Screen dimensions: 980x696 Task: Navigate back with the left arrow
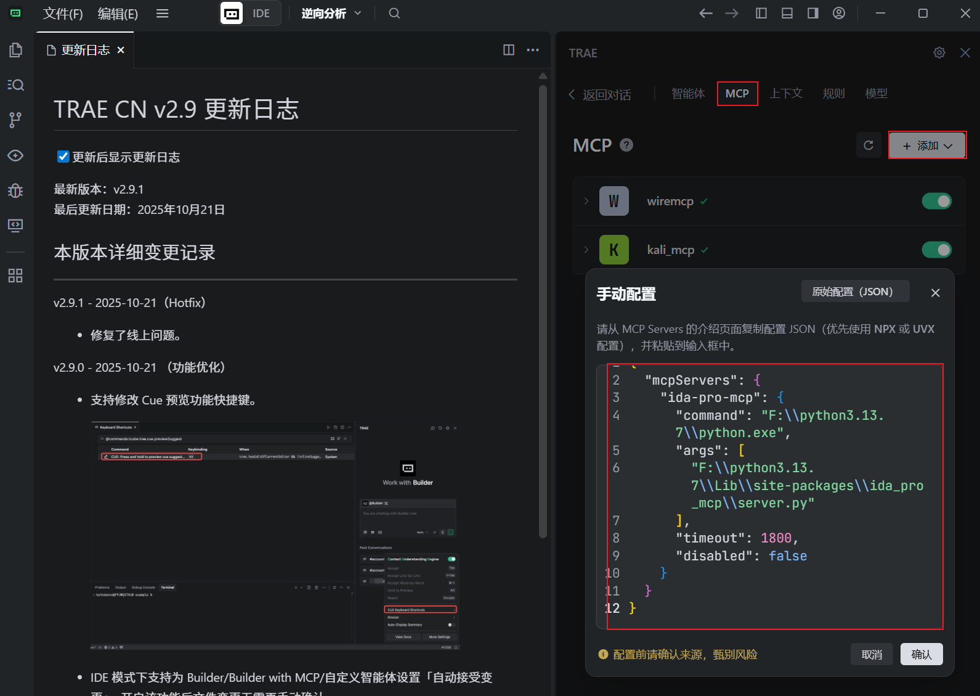[x=706, y=14]
